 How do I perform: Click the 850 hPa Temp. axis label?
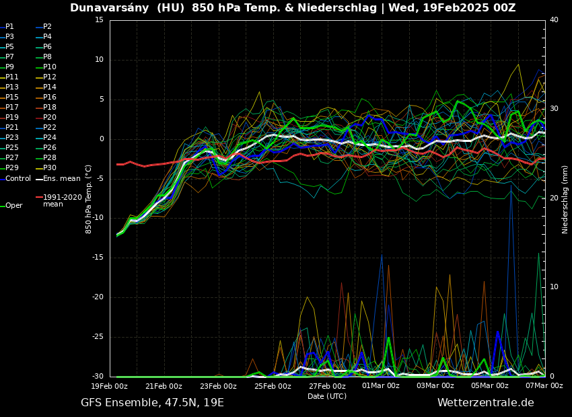(x=89, y=199)
